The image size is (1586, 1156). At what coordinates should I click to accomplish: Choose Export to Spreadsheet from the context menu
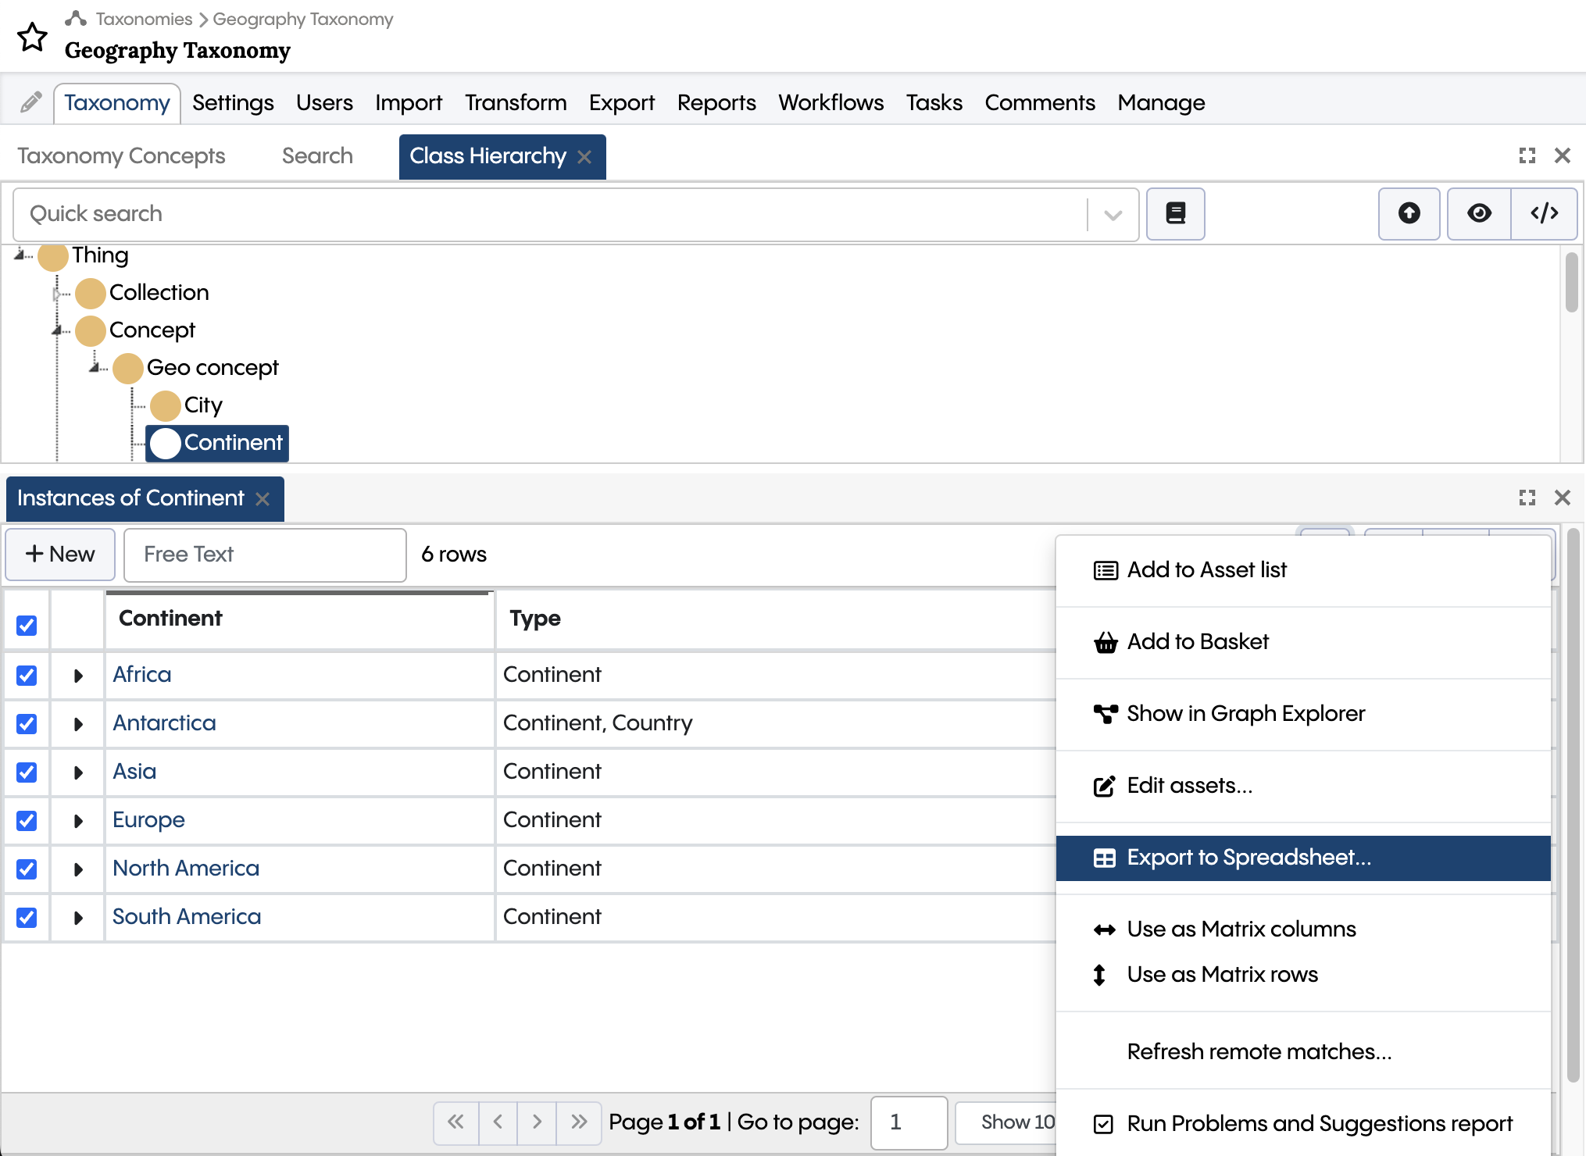tap(1248, 857)
